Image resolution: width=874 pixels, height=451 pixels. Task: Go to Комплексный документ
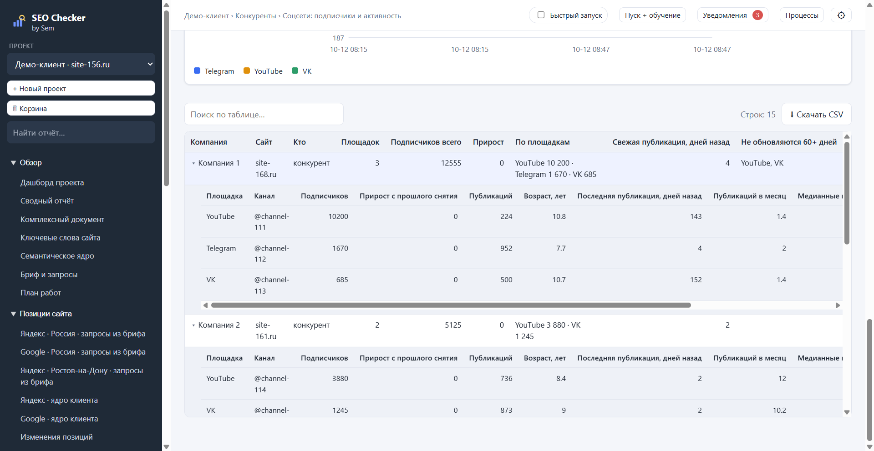point(62,220)
